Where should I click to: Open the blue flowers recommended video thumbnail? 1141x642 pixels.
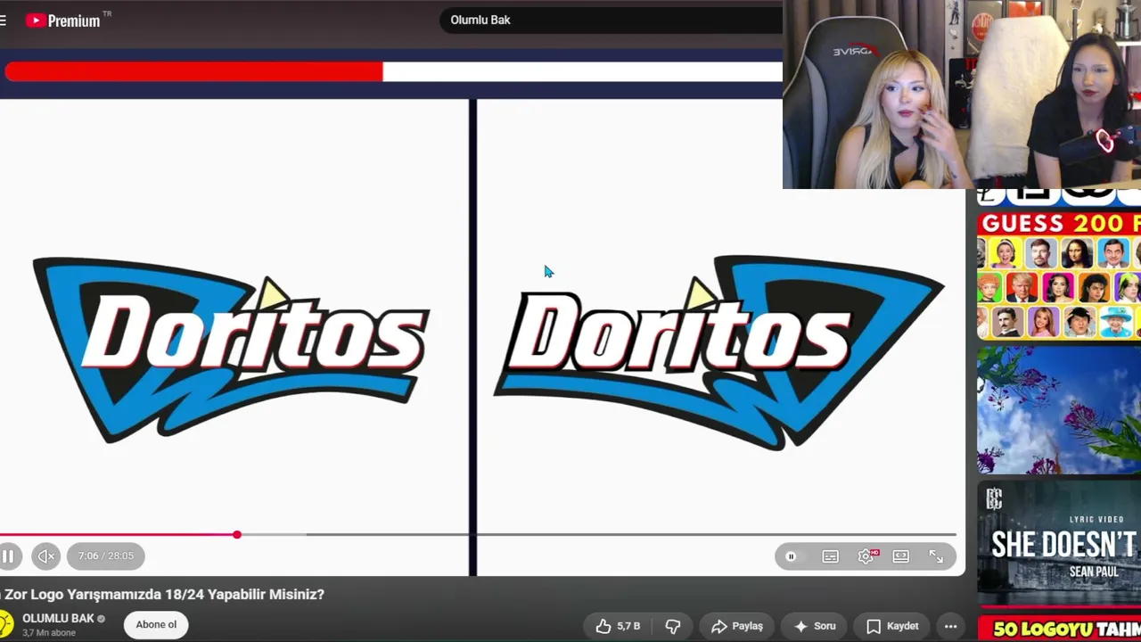pyautogui.click(x=1059, y=410)
